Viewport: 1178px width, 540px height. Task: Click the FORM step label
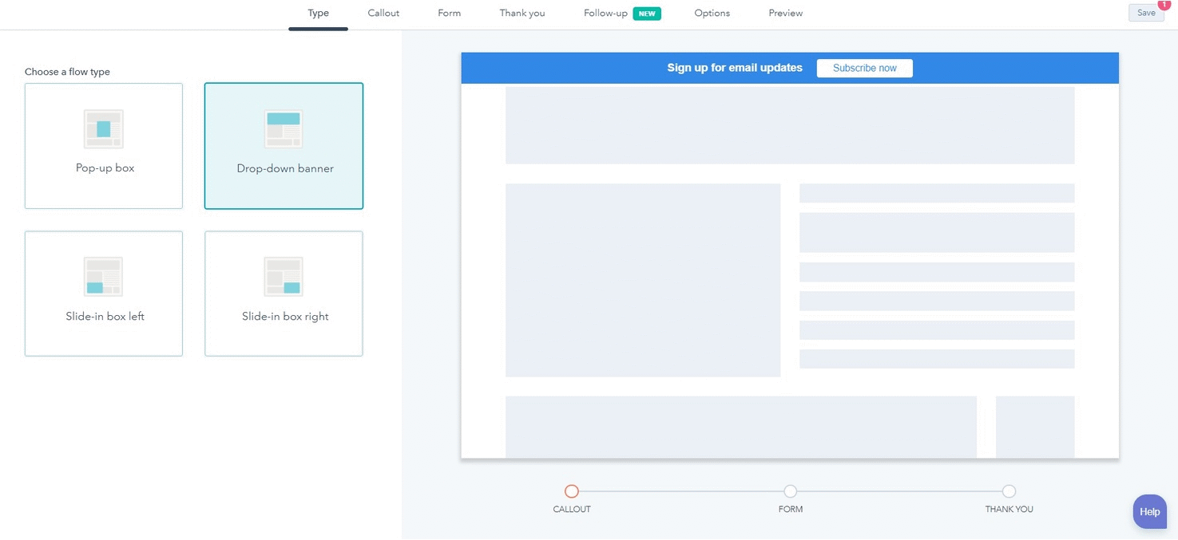click(791, 510)
